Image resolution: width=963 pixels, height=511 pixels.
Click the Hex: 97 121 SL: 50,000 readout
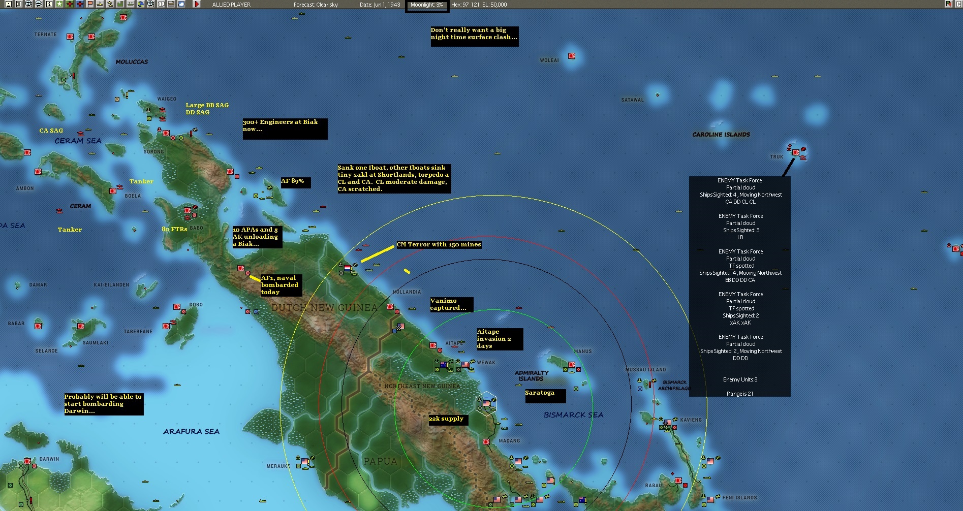[x=479, y=5]
